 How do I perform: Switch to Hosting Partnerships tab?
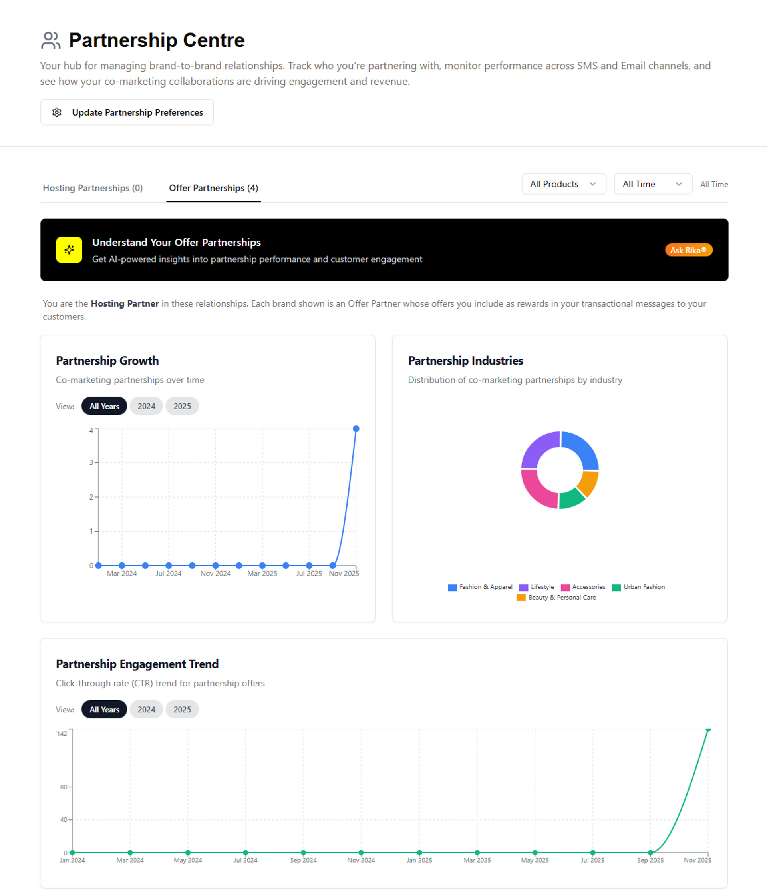click(x=93, y=188)
